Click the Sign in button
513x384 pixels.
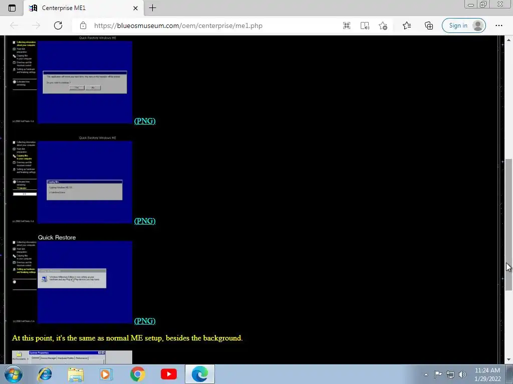pyautogui.click(x=463, y=25)
